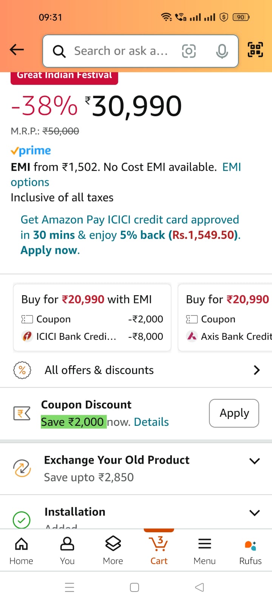Tap the search or ask field
Image resolution: width=272 pixels, height=604 pixels.
[x=121, y=51]
